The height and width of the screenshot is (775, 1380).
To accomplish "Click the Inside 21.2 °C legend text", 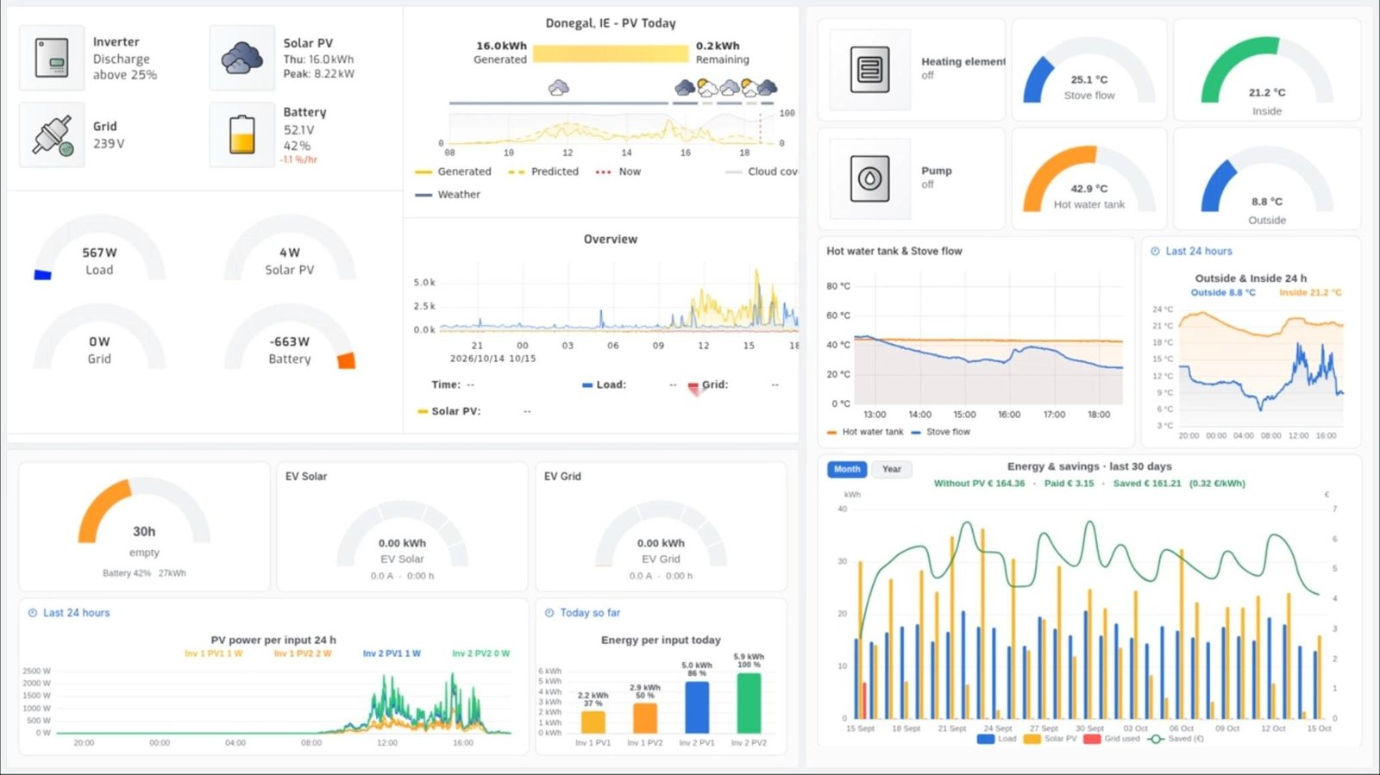I will [x=1310, y=292].
